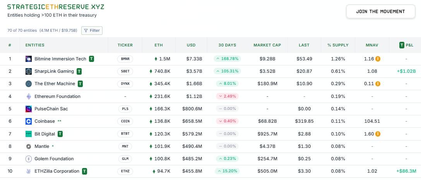This screenshot has height=180, width=421.
Task: Click the BMNR ticker badge
Action: [125, 59]
